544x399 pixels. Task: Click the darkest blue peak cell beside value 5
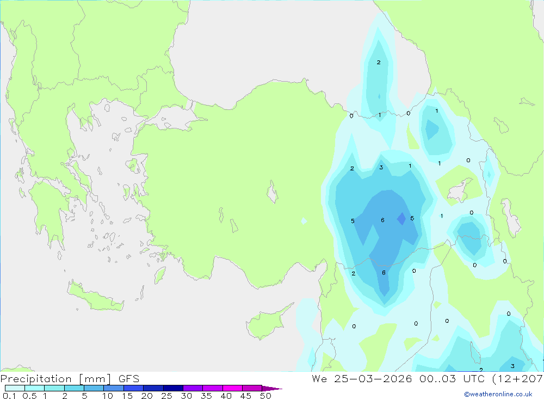click(401, 219)
